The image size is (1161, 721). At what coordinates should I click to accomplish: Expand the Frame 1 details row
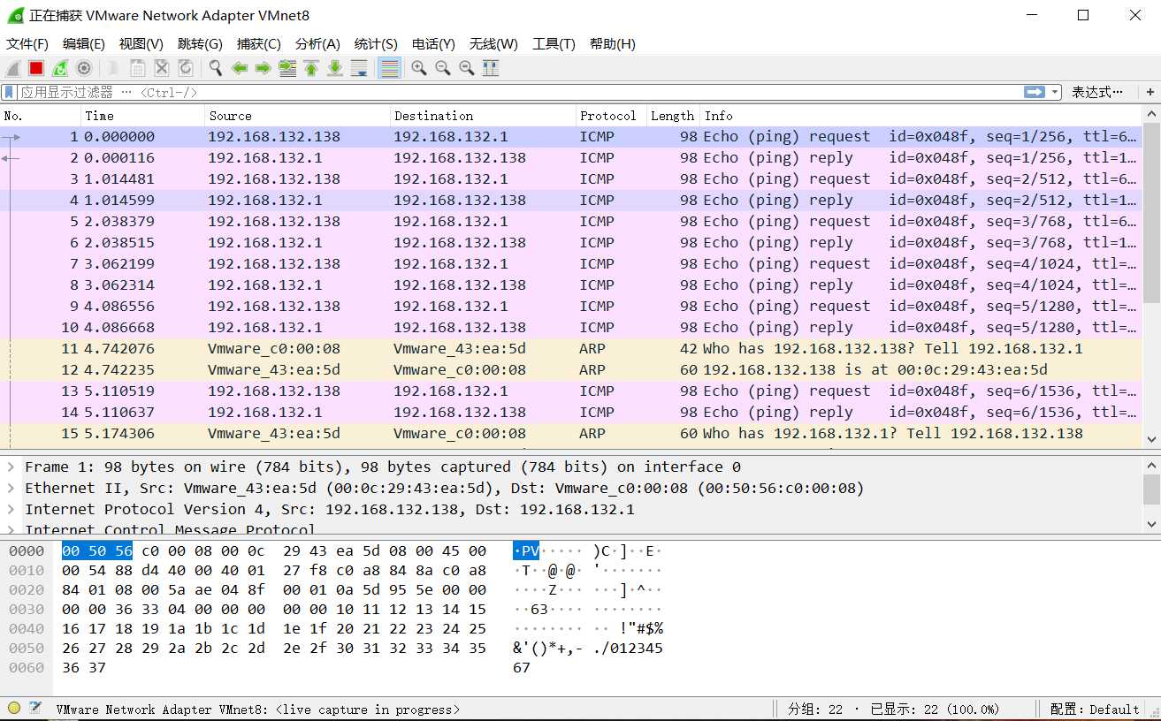11,467
